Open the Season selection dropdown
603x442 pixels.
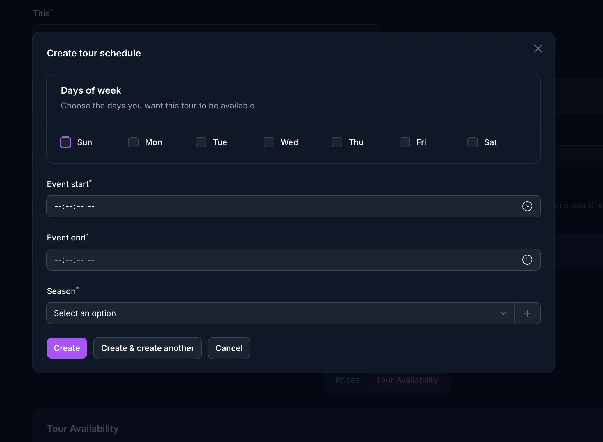coord(262,313)
